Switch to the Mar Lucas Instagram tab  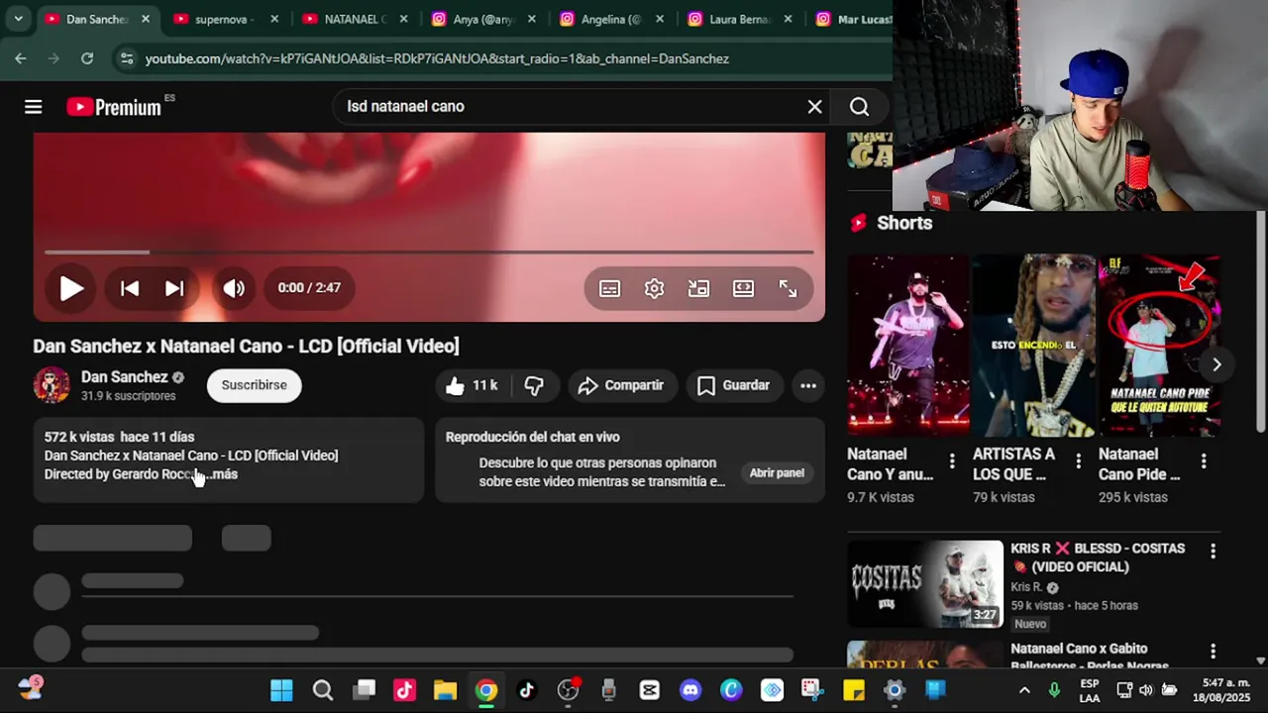coord(854,19)
